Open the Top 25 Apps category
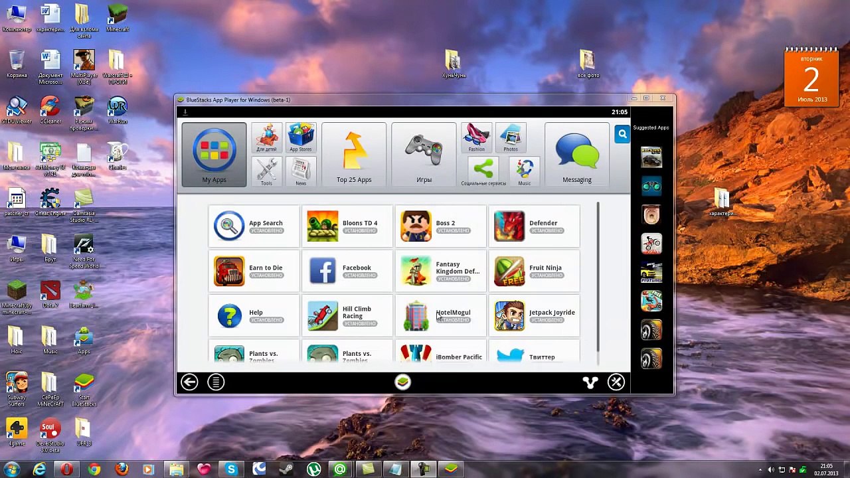This screenshot has width=850, height=478. [x=353, y=155]
